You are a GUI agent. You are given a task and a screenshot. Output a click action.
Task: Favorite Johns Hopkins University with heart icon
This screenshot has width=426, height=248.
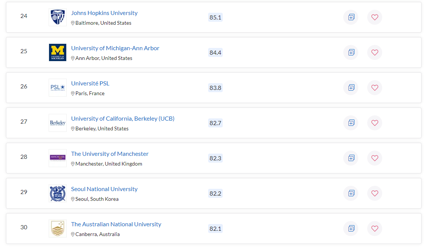point(375,17)
